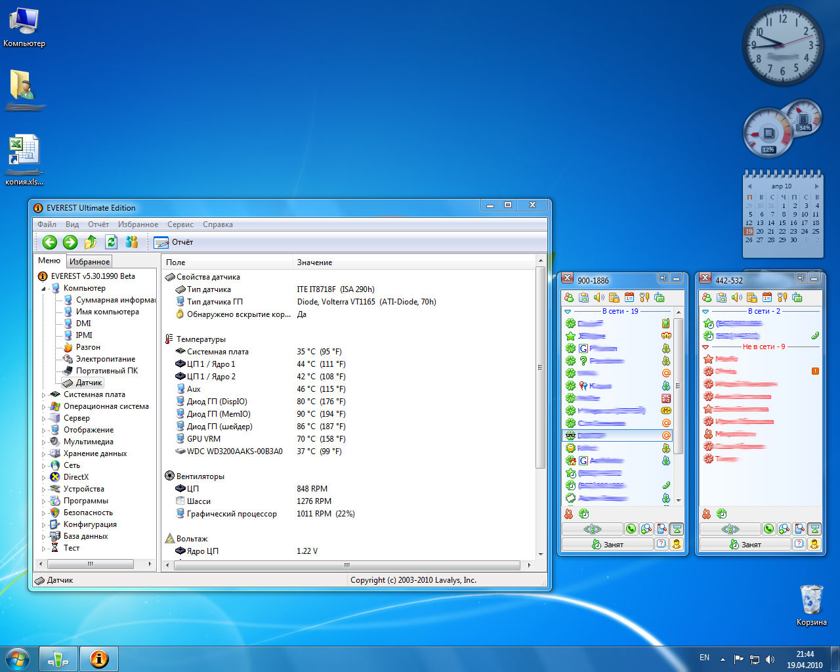This screenshot has width=840, height=672.
Task: Click the green Forward arrow in EVEREST toolbar
Action: 70,242
